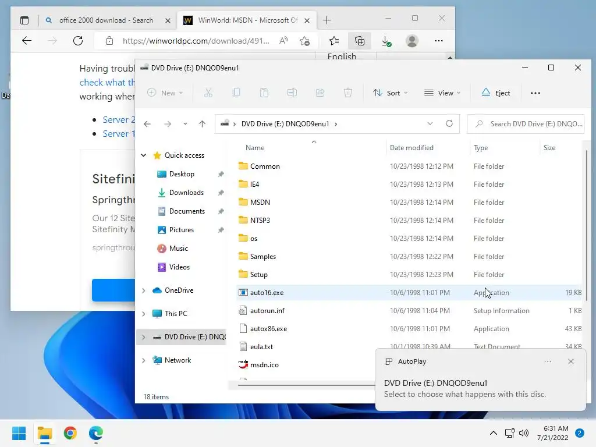Select the msdn.ico file
This screenshot has width=596, height=447.
264,365
